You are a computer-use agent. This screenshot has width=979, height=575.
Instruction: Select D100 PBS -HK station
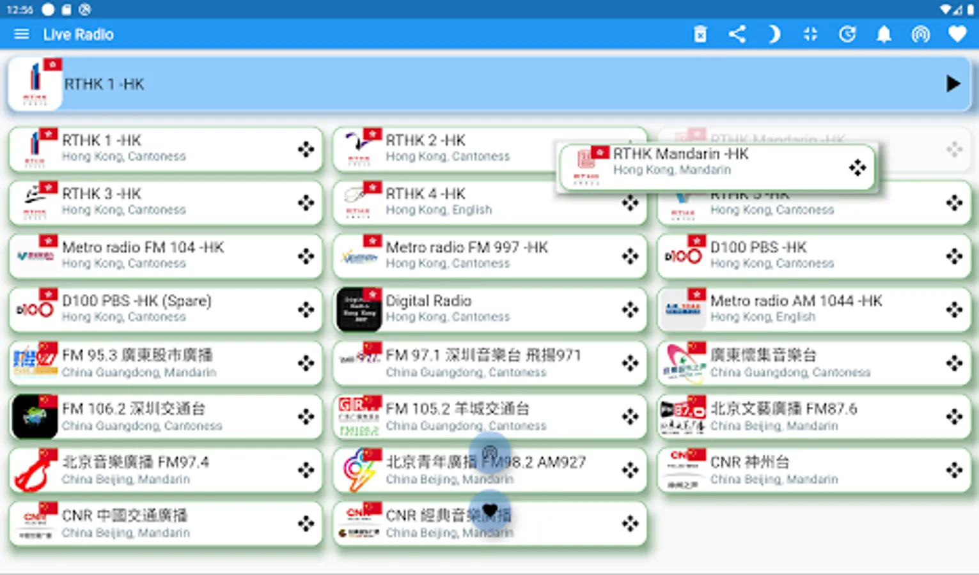[814, 256]
